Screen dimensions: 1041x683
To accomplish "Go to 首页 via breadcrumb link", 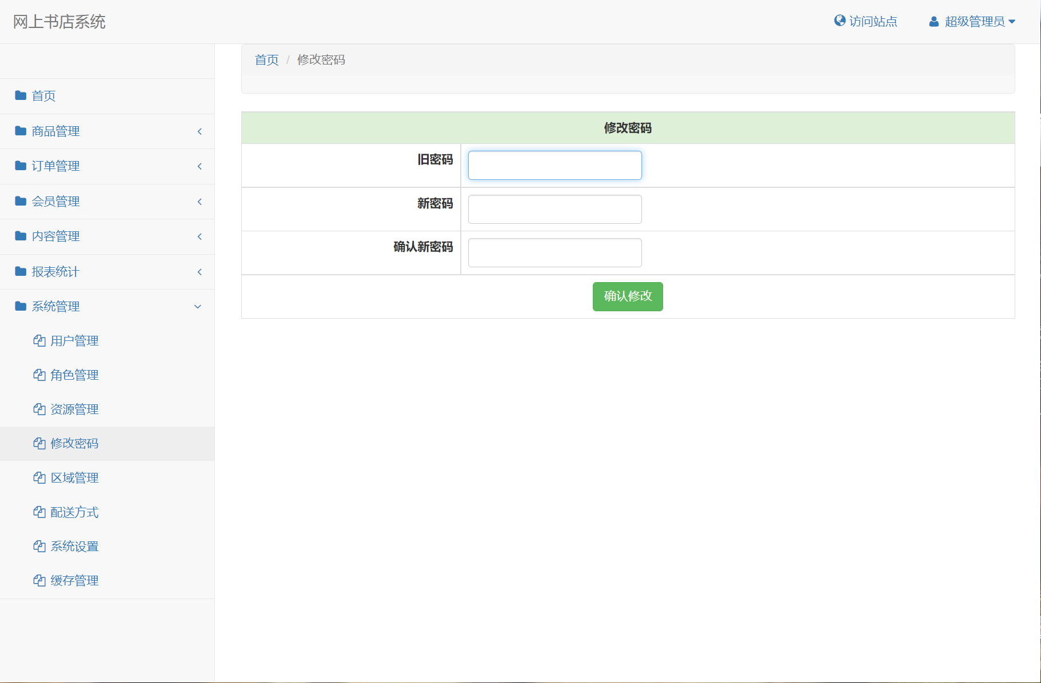I will coord(266,60).
